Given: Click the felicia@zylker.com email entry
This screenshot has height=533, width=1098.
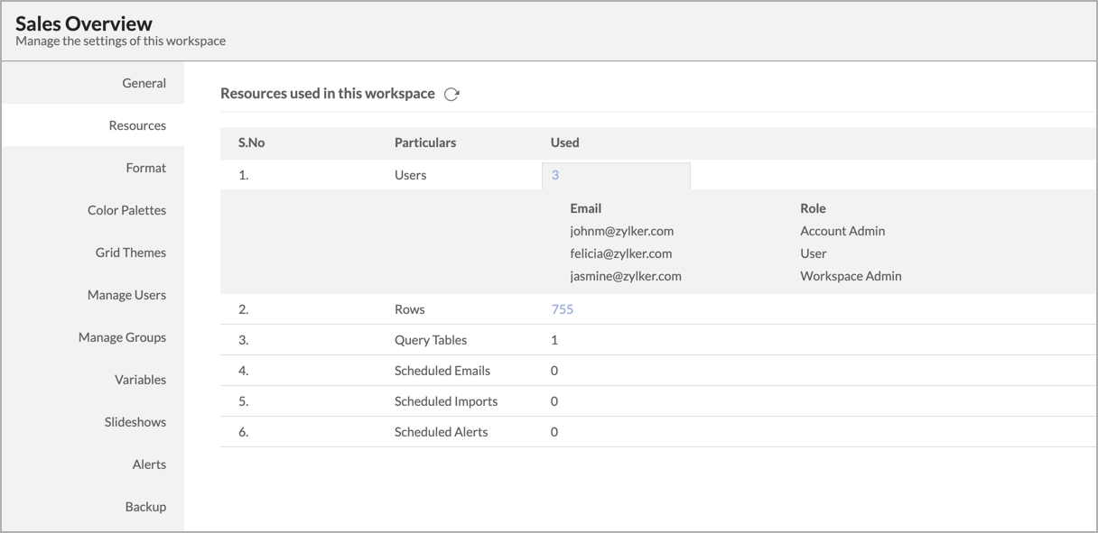Looking at the screenshot, I should pos(620,253).
